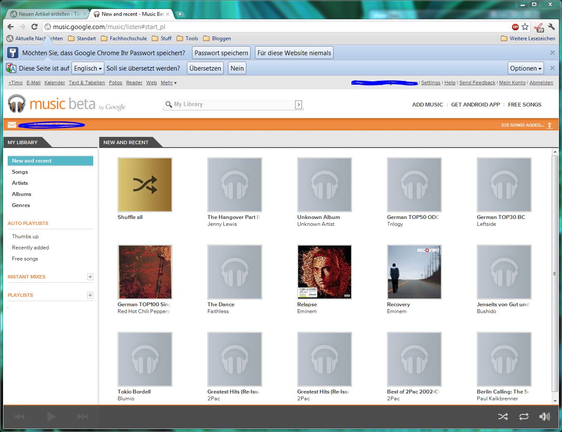This screenshot has height=432, width=562.
Task: Open Recently added auto playlist
Action: click(x=30, y=248)
